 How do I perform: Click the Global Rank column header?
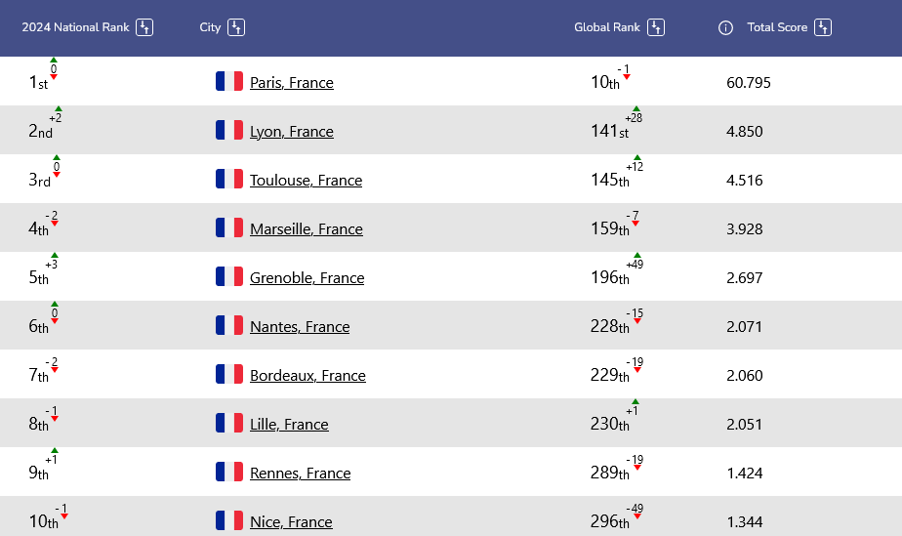pyautogui.click(x=607, y=27)
